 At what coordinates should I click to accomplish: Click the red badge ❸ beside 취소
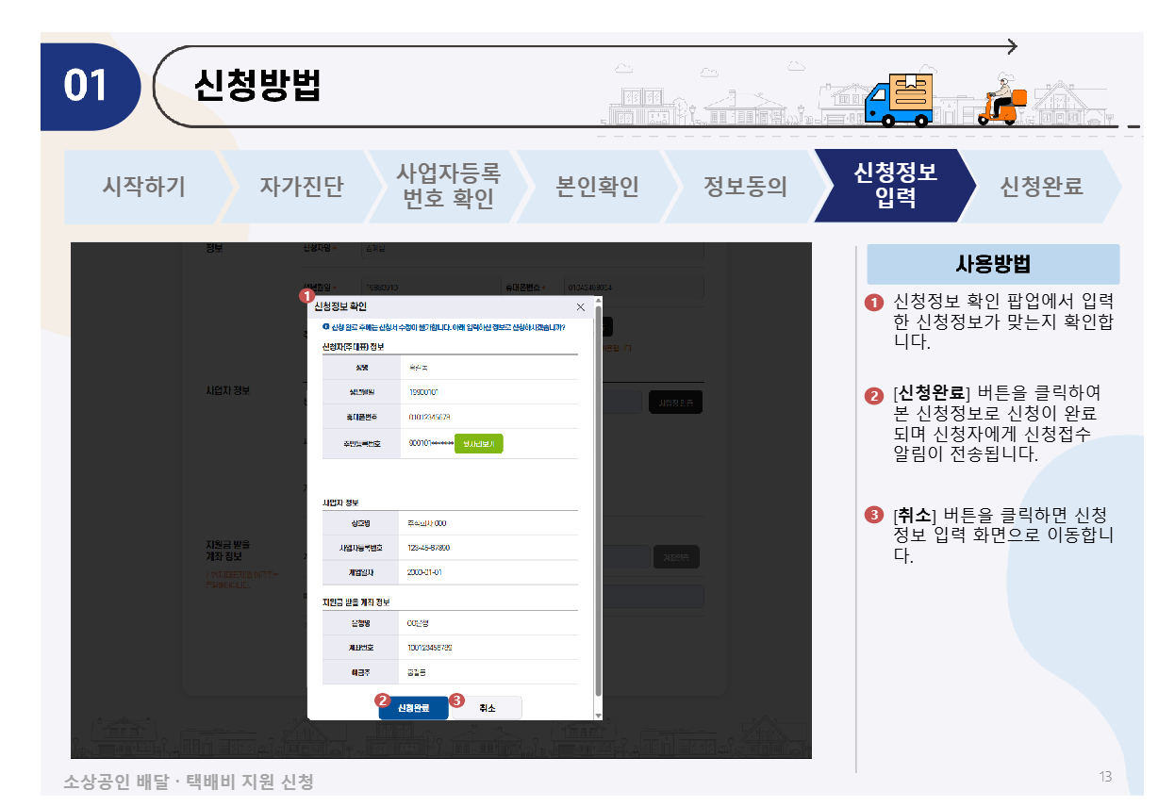455,700
